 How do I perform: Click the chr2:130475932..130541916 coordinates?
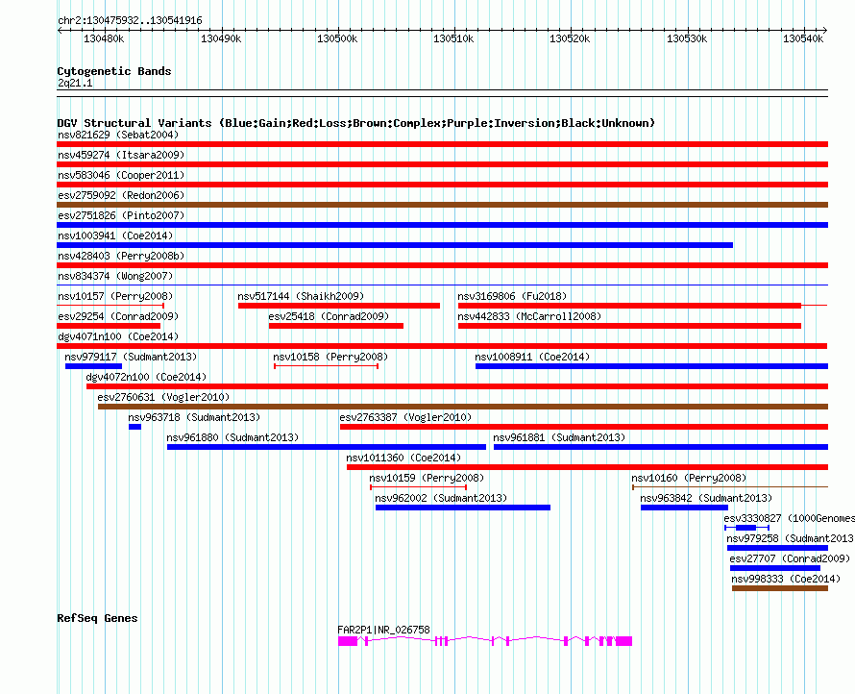[130, 20]
